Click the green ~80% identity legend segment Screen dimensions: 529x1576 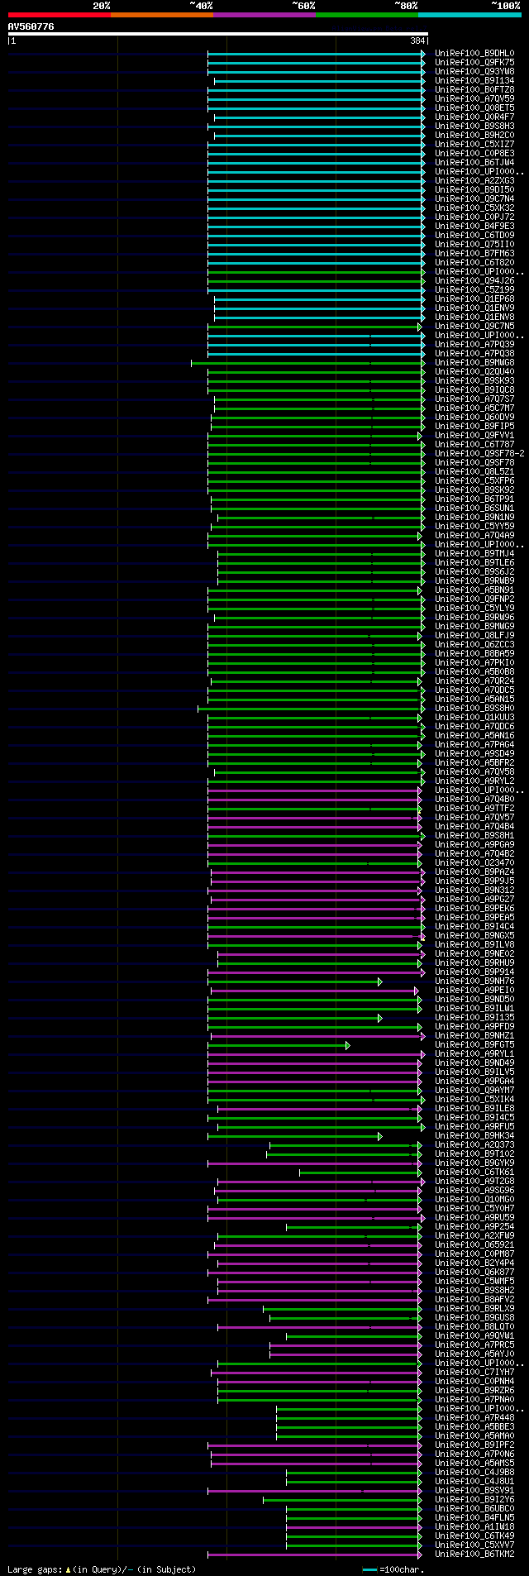(366, 14)
